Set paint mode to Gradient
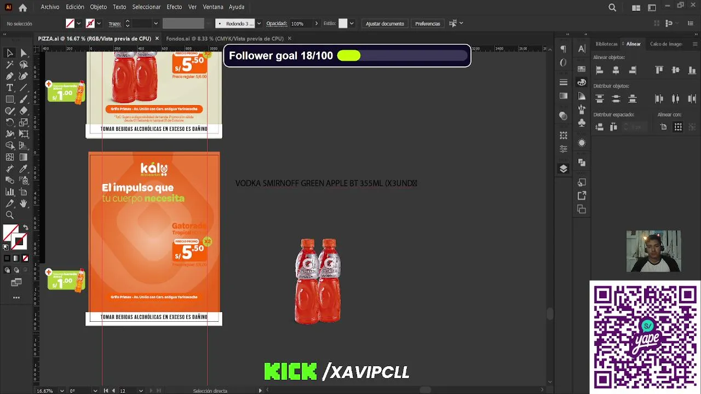The width and height of the screenshot is (701, 394). pos(16,258)
